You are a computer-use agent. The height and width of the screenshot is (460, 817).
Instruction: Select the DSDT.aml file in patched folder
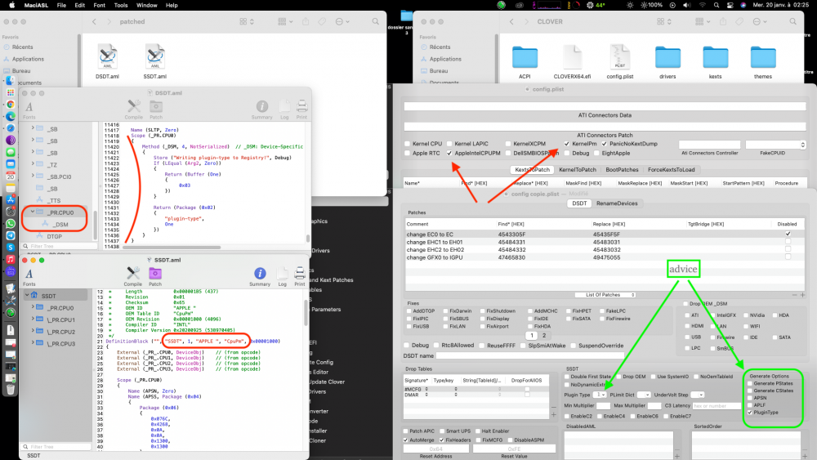pyautogui.click(x=107, y=61)
